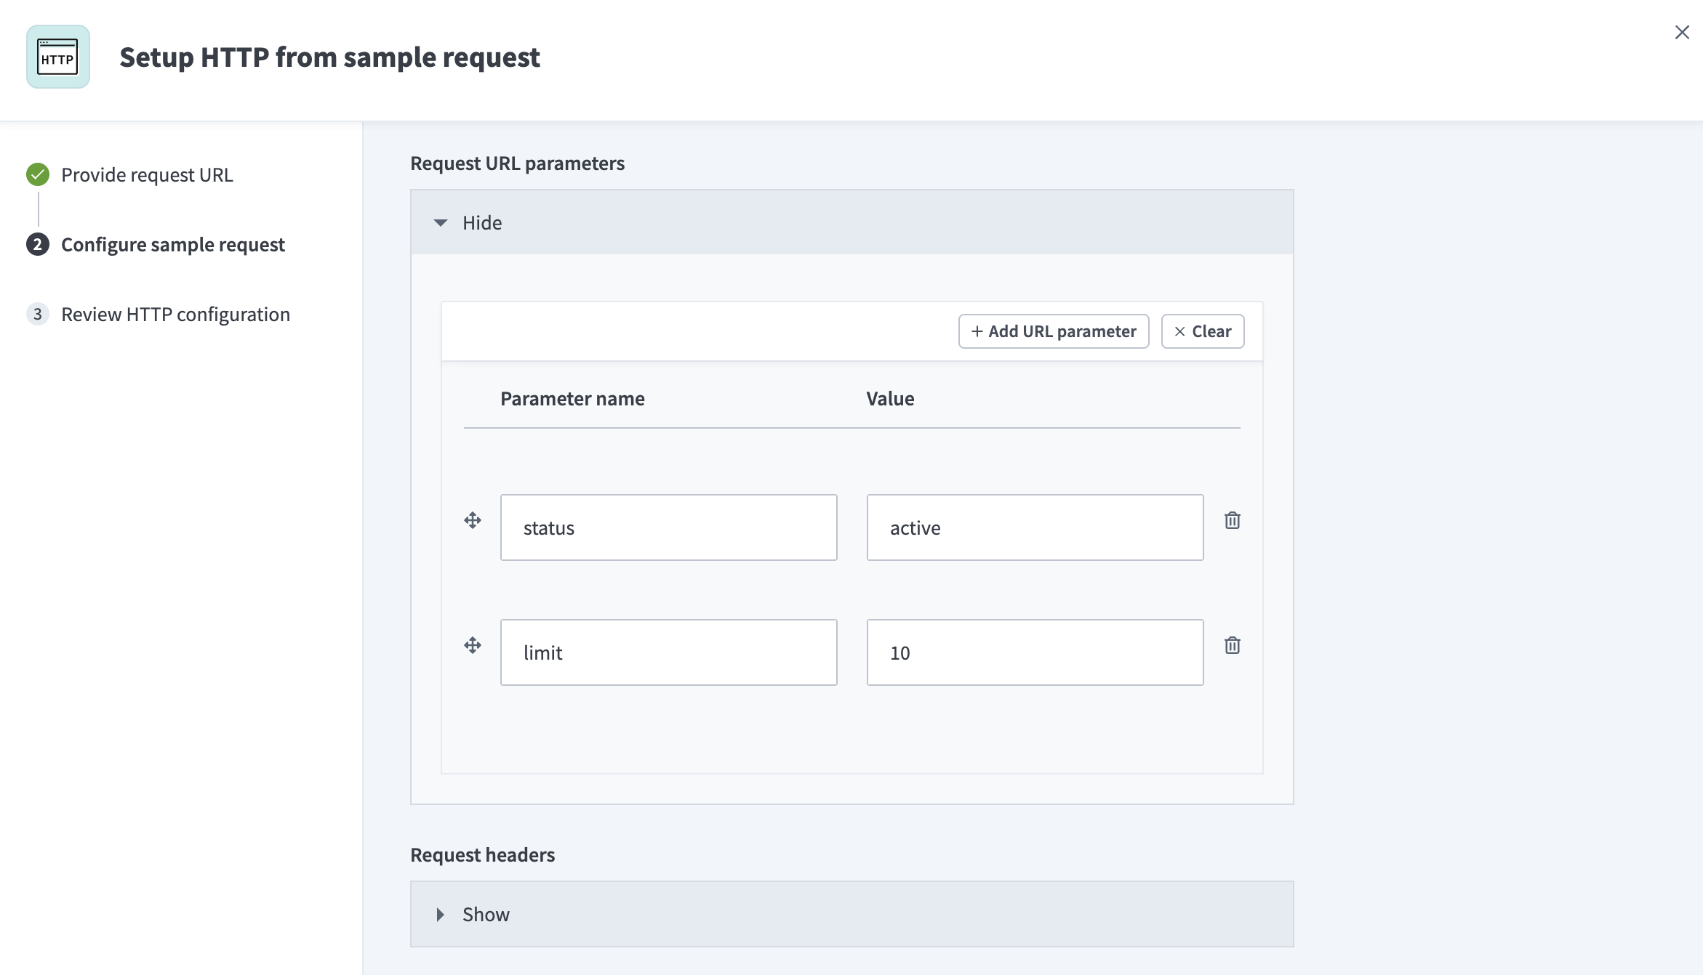The image size is (1703, 975).
Task: Delete the status parameter via trash icon
Action: click(1233, 519)
